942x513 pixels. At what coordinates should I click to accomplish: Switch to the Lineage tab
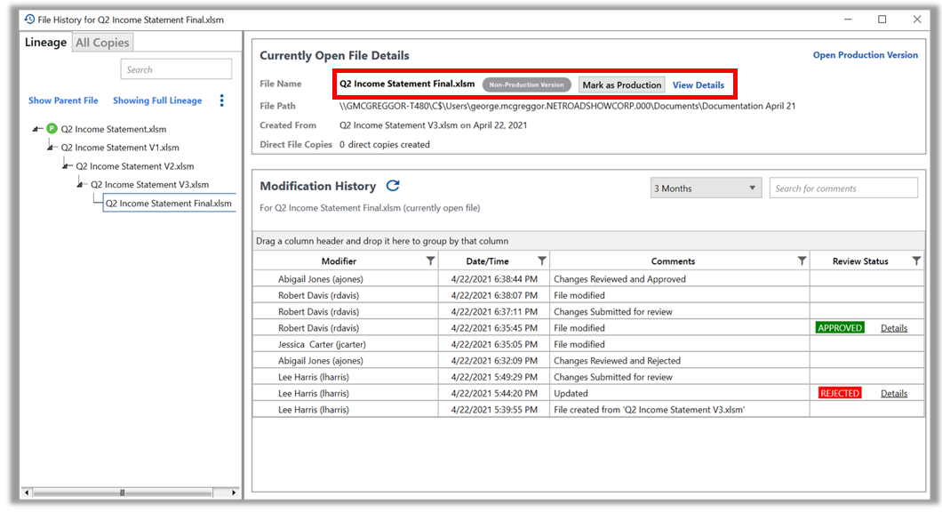coord(45,42)
